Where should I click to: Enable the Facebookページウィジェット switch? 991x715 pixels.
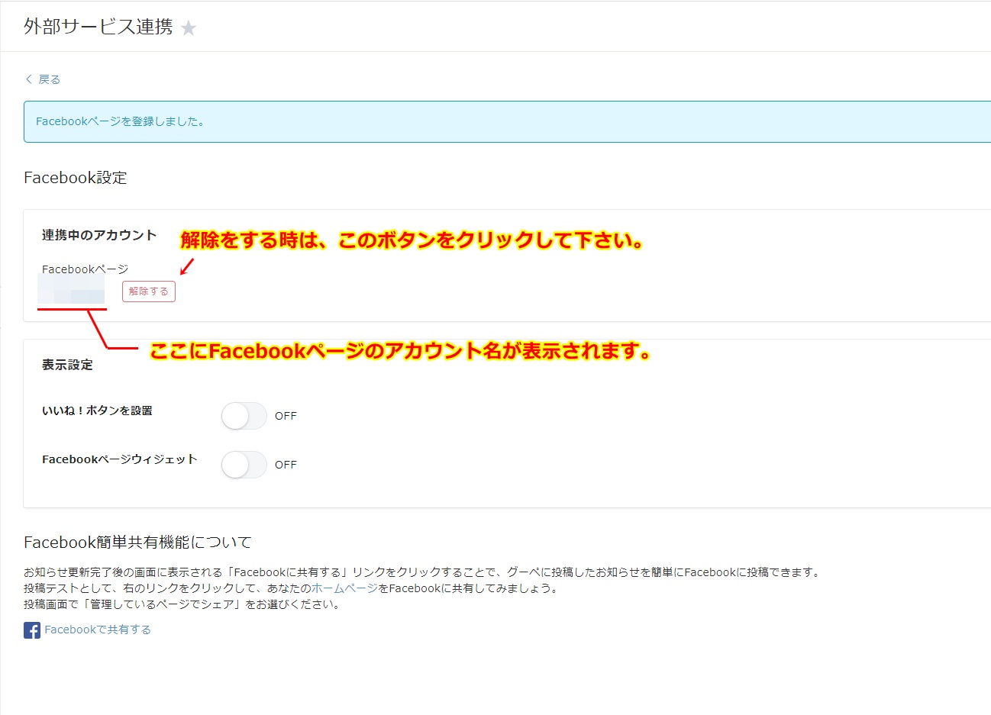[244, 465]
